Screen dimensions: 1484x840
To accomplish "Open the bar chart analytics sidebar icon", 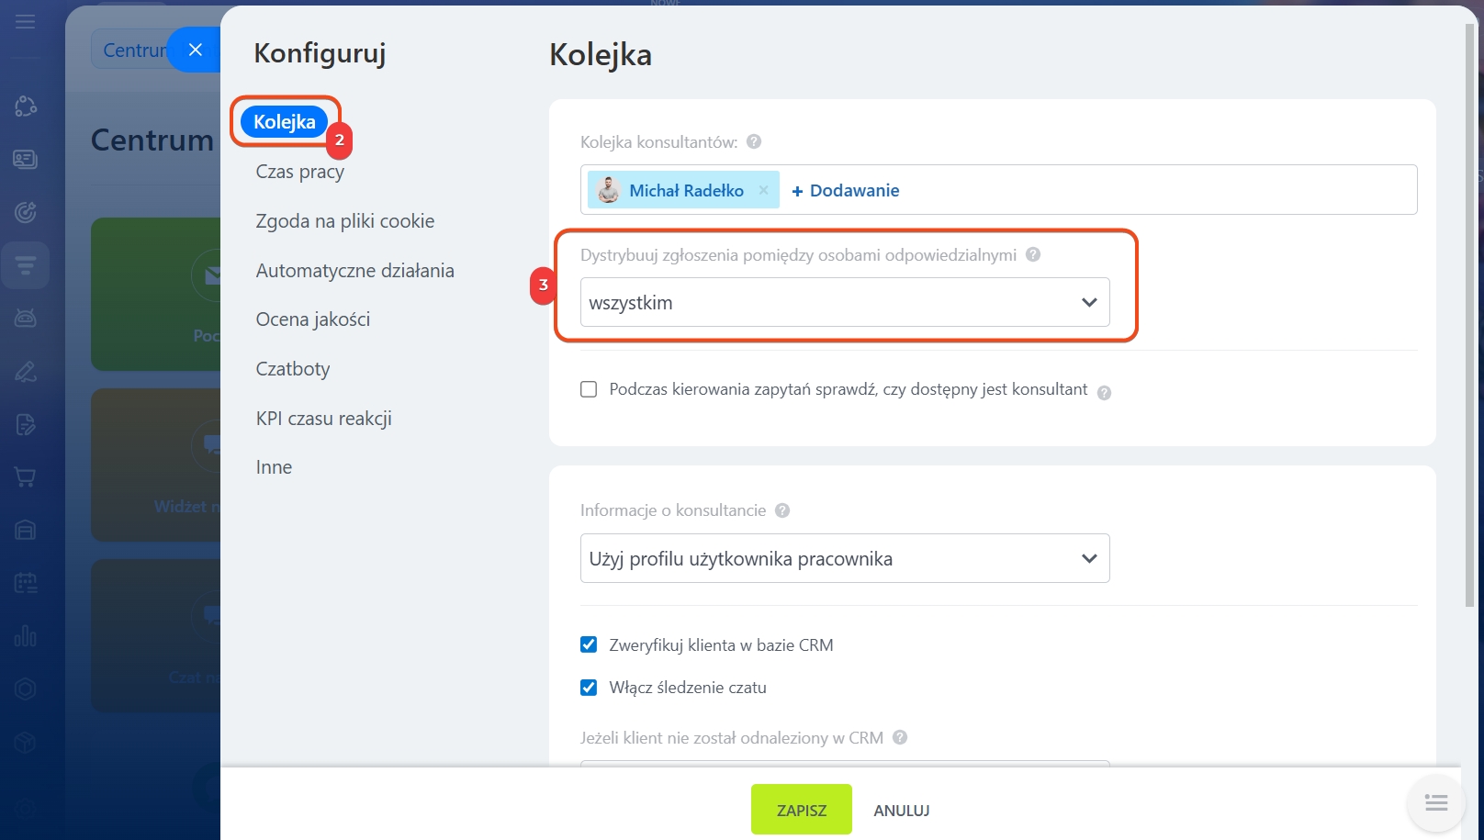I will coord(26,635).
